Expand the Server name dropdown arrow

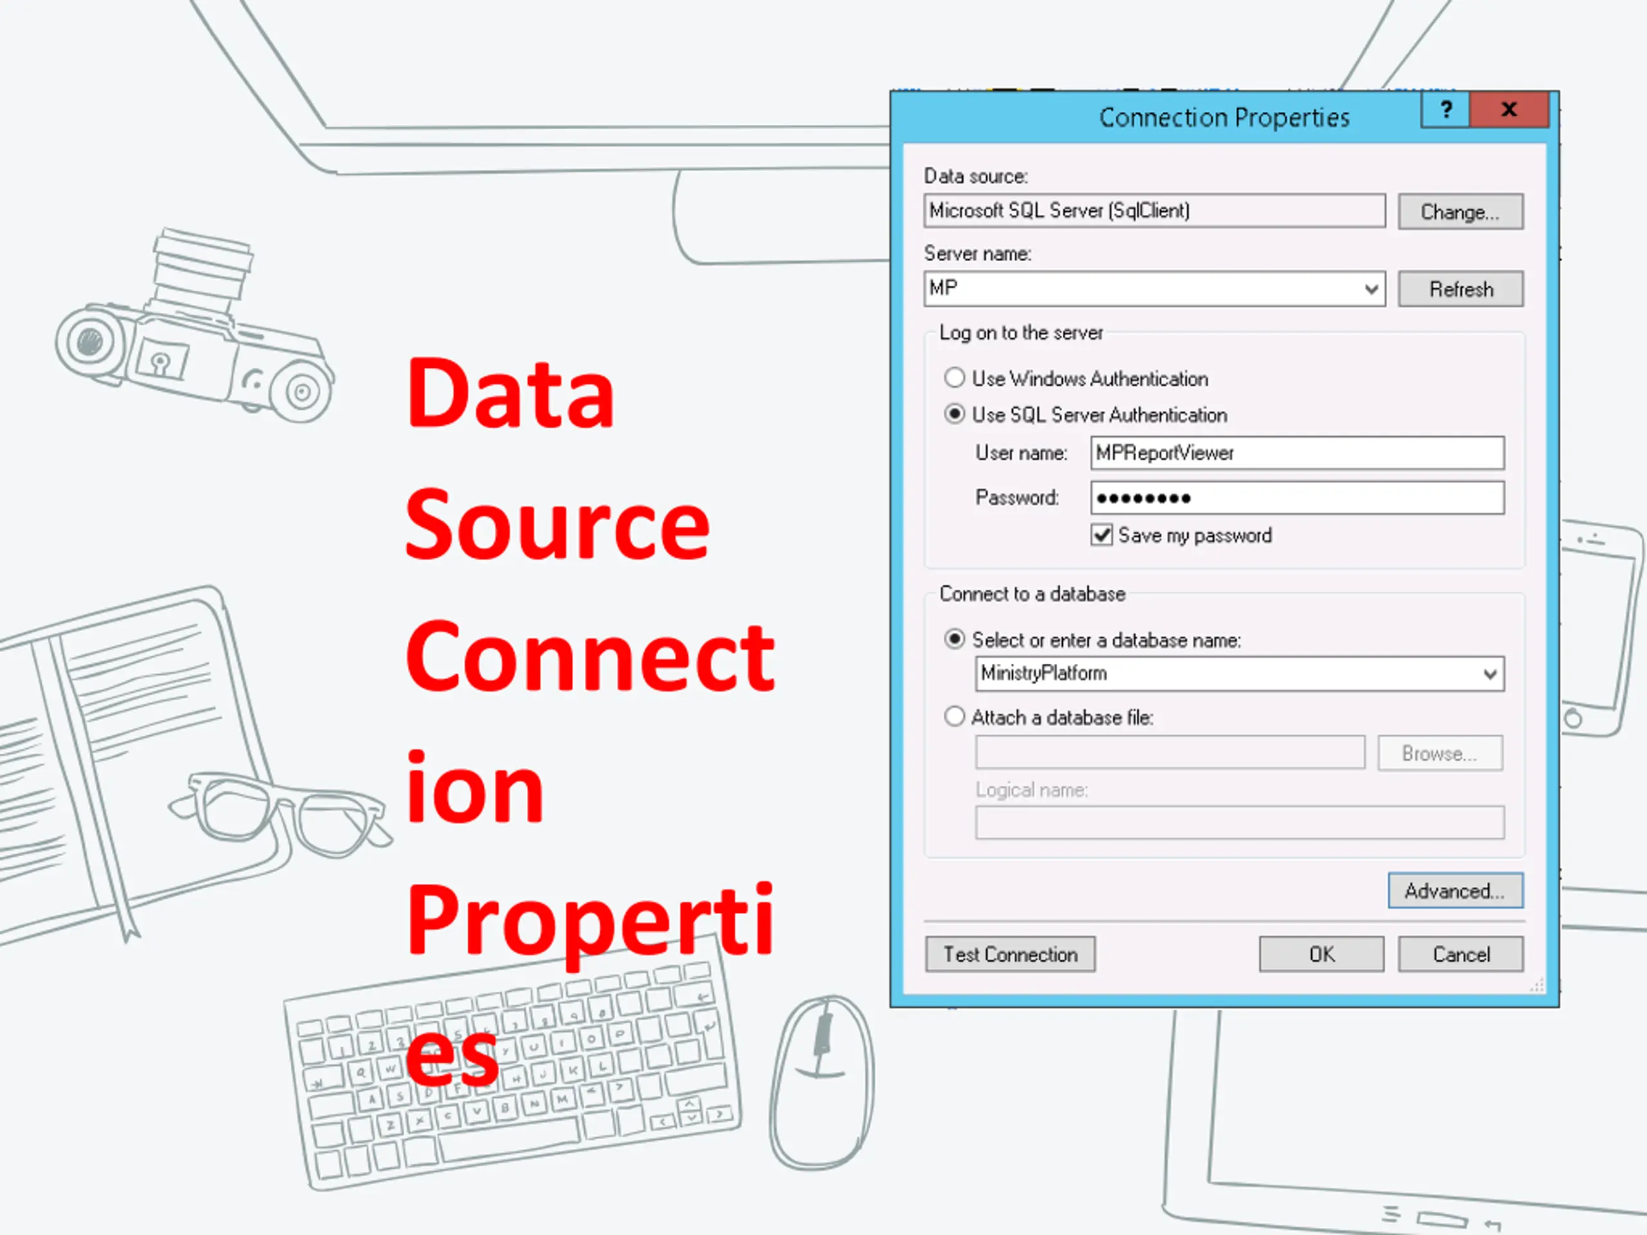tap(1371, 289)
